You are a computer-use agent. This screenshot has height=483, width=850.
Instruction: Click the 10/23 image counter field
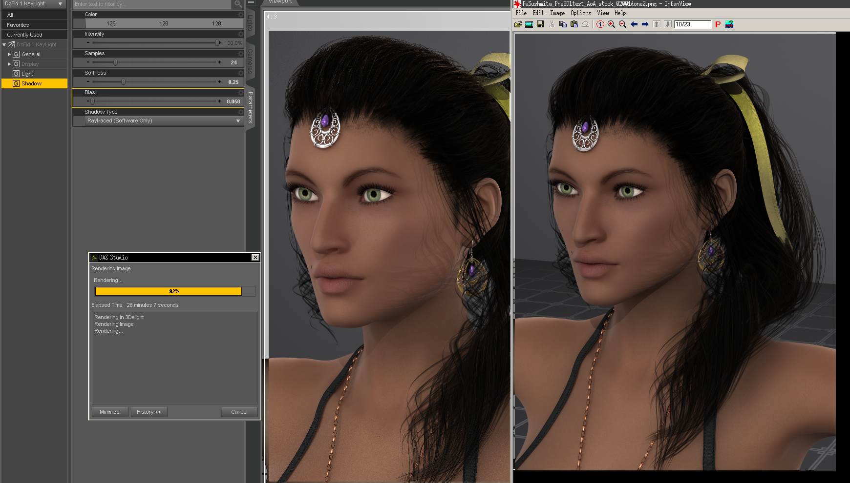tap(693, 24)
